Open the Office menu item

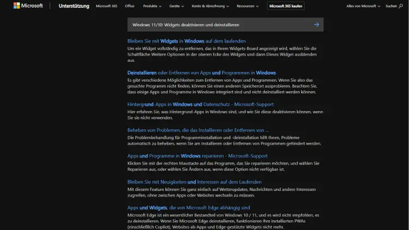(130, 6)
